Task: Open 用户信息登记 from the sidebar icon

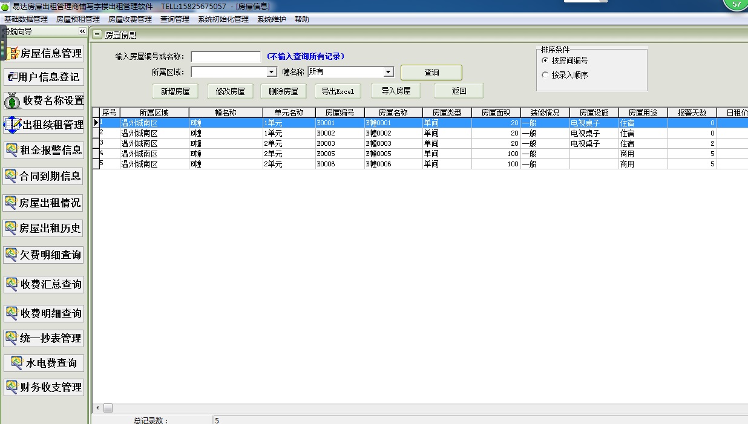Action: (x=12, y=77)
